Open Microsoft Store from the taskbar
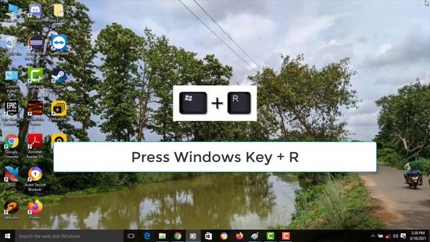Image resolution: width=430 pixels, height=242 pixels. tap(208, 236)
